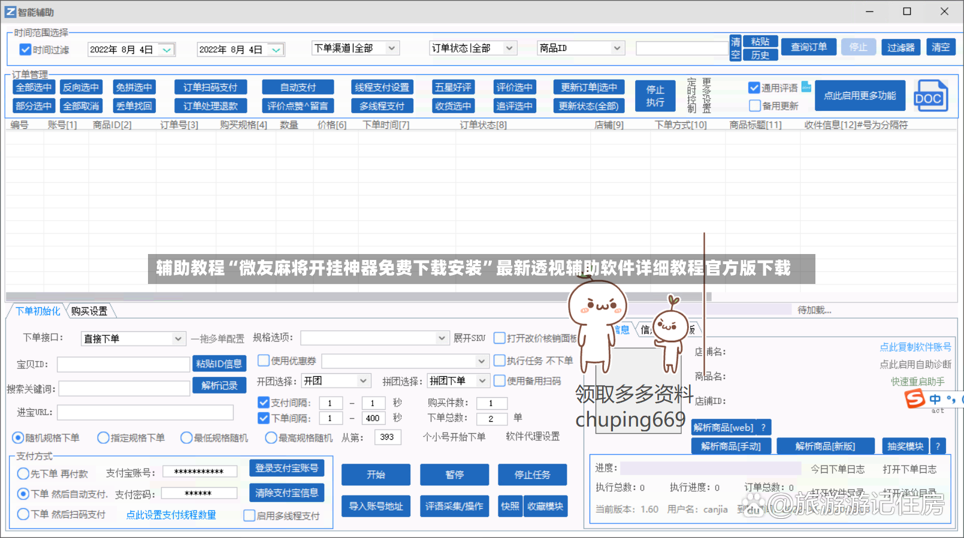This screenshot has height=538, width=964.
Task: Click the 进度 progress bar
Action: 710,468
